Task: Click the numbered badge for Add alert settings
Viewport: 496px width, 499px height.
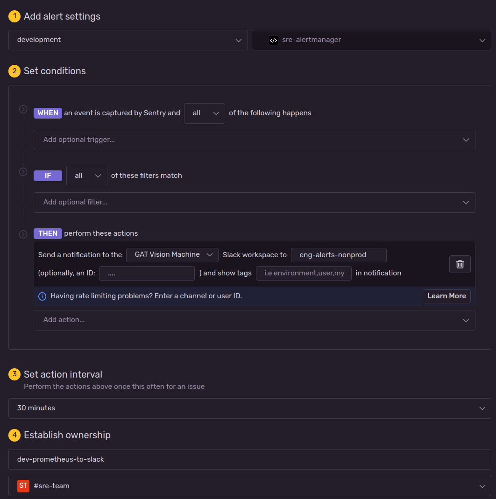Action: [x=14, y=16]
